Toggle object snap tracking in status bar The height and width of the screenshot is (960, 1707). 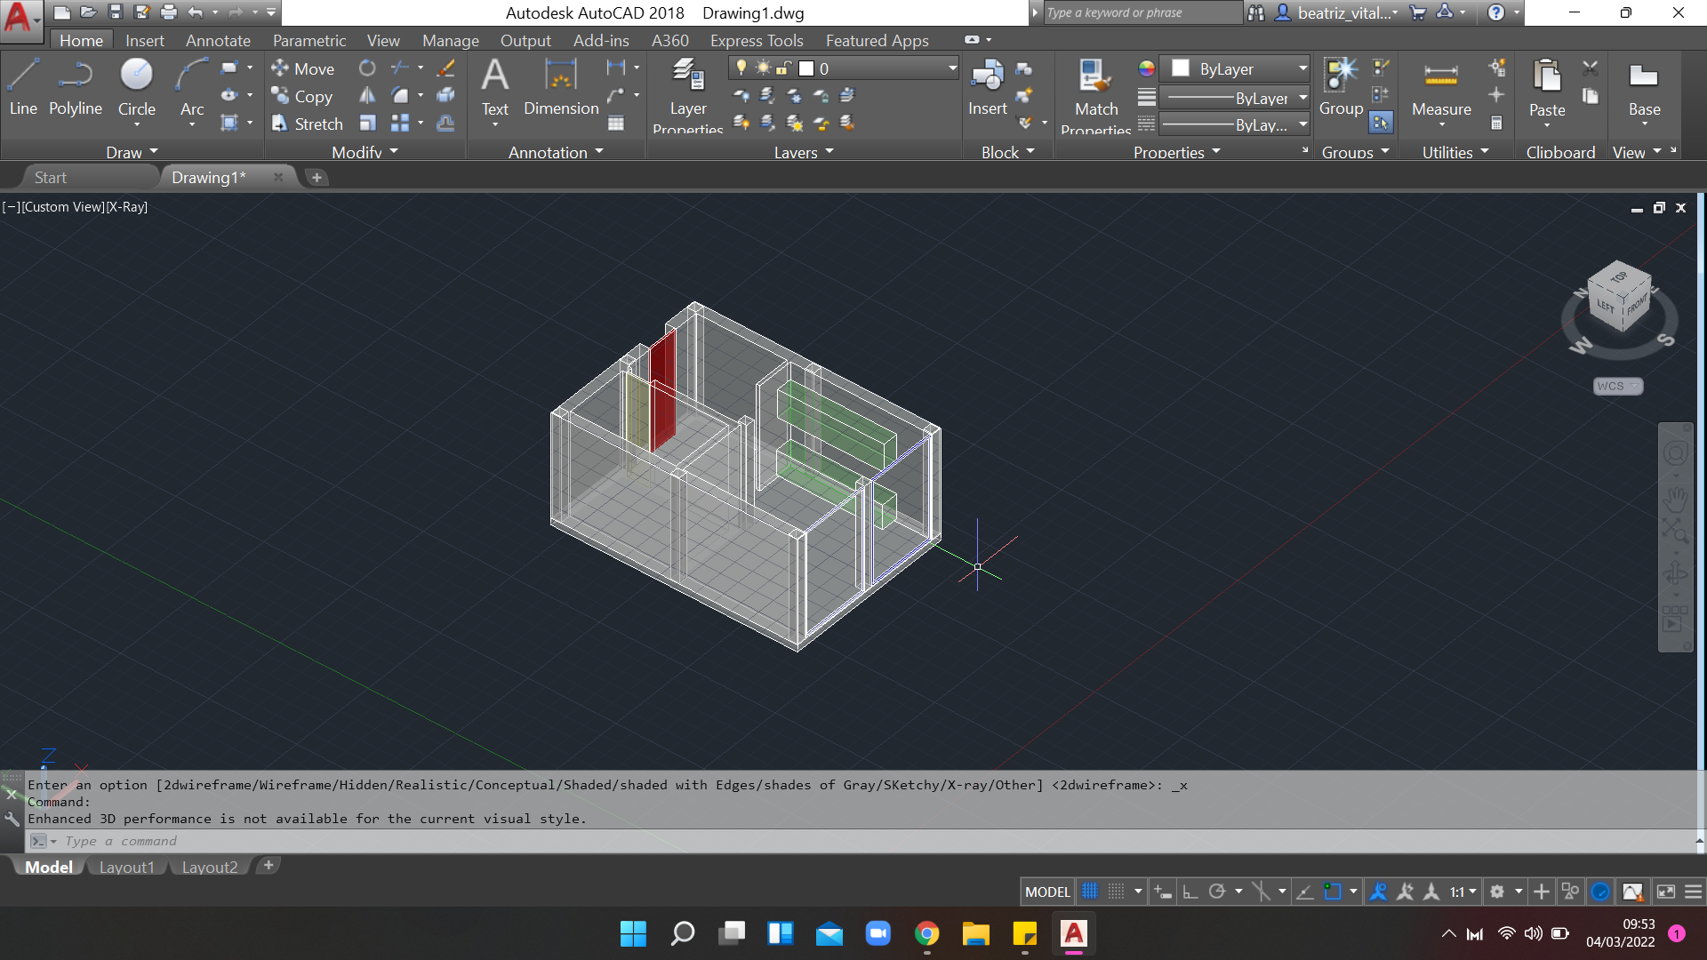[x=1304, y=892]
